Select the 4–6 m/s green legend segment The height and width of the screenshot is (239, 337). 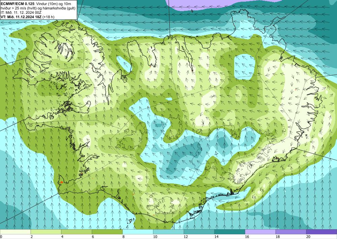pyautogui.click(x=76, y=232)
